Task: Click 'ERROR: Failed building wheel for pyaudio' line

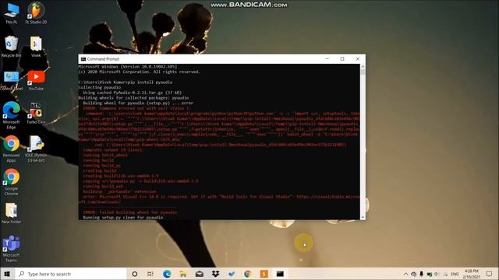Action: point(130,212)
